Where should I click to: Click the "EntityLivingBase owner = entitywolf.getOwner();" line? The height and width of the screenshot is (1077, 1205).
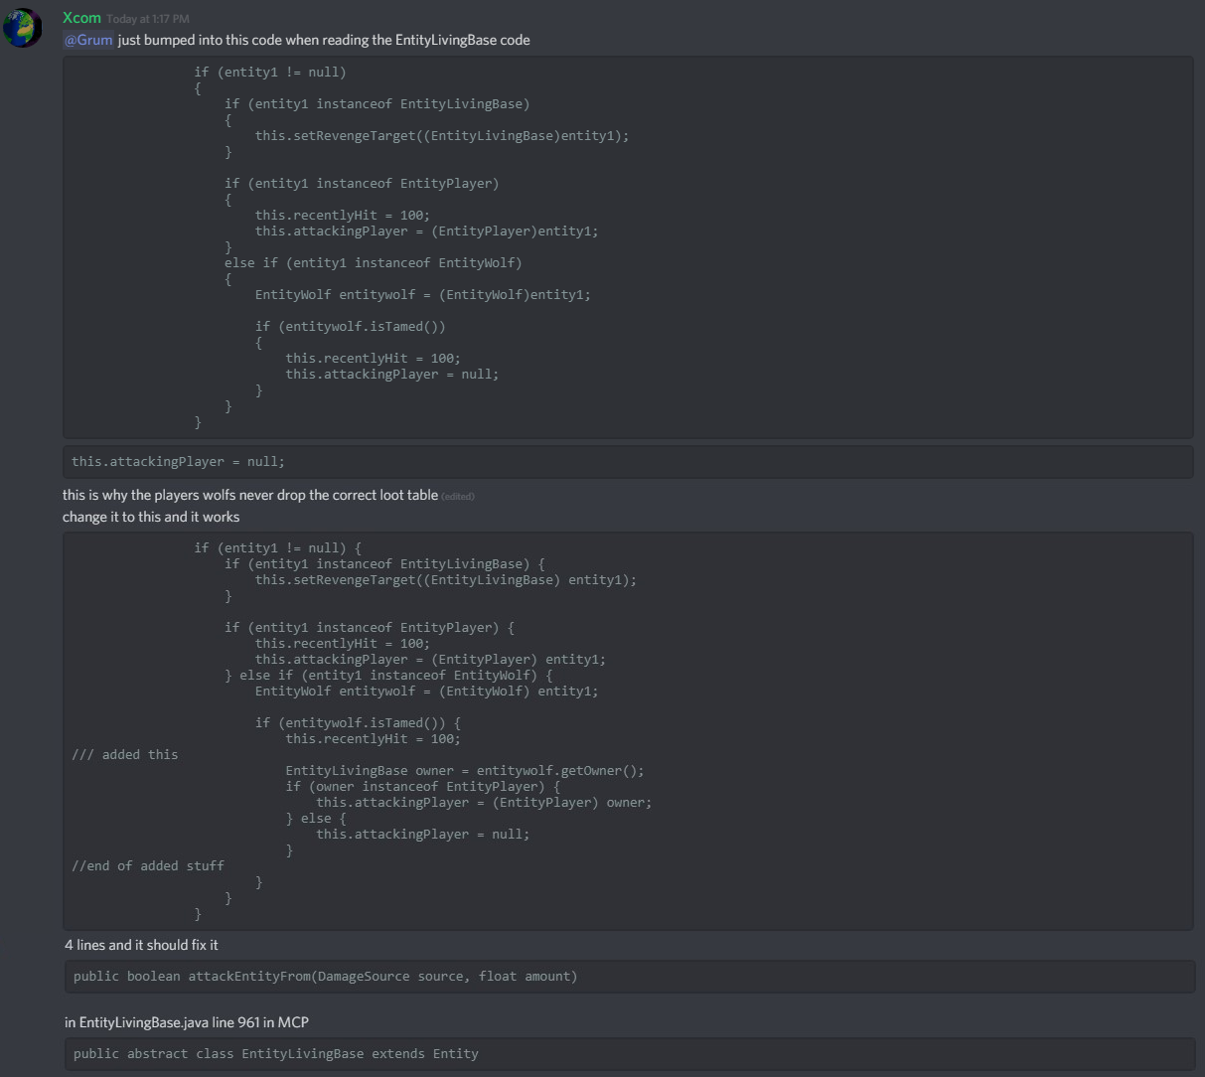(x=465, y=771)
